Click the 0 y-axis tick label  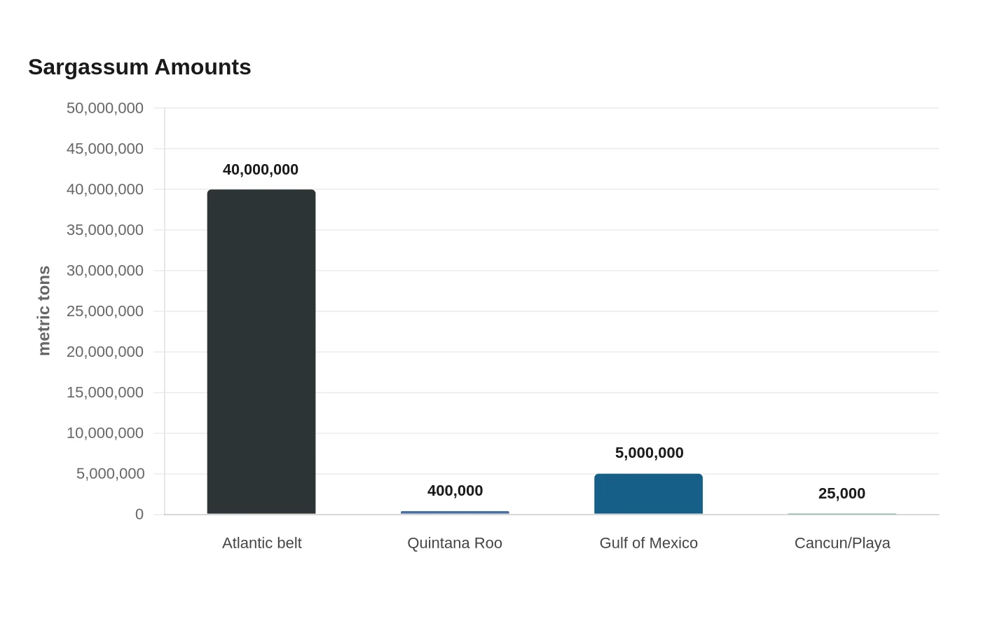point(139,515)
